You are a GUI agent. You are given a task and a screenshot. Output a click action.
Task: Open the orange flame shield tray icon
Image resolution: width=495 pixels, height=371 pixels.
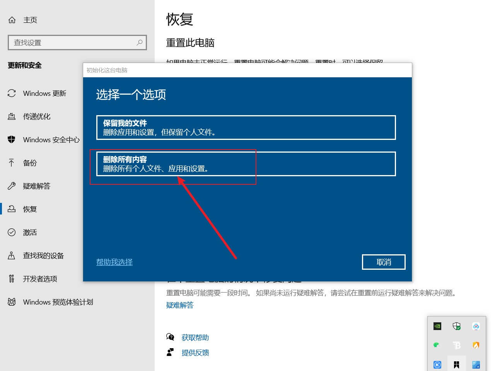[x=476, y=345]
